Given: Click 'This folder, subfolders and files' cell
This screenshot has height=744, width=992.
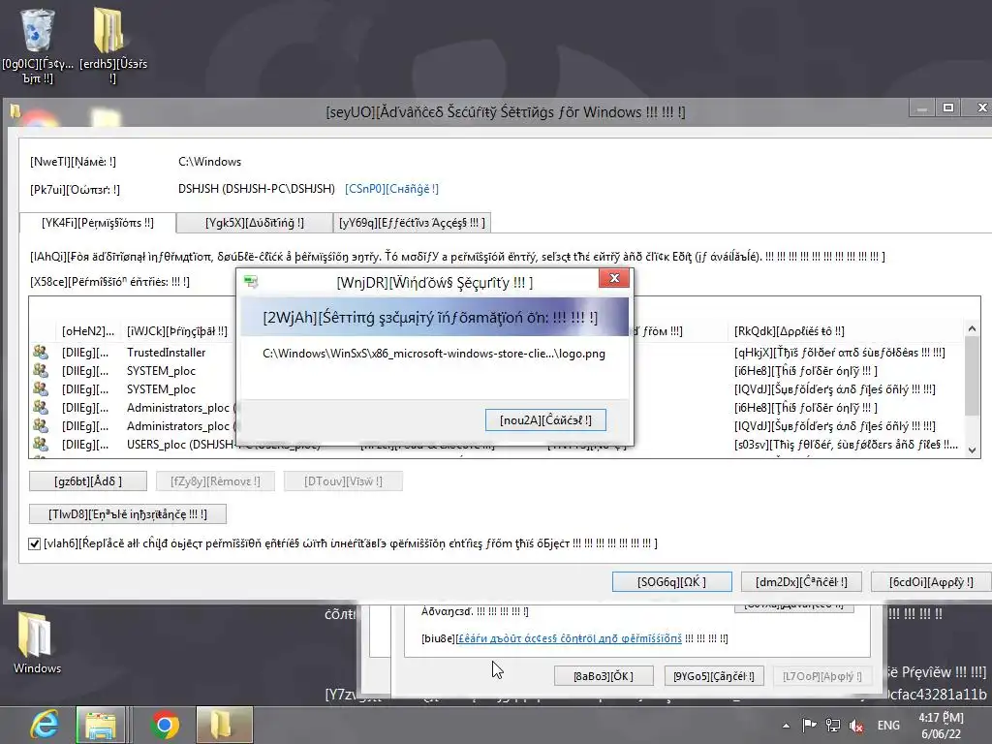Looking at the screenshot, I should pos(846,444).
